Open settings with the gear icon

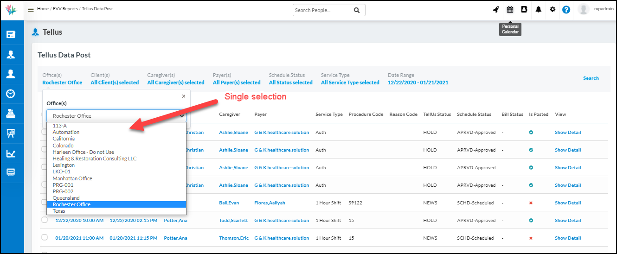552,10
